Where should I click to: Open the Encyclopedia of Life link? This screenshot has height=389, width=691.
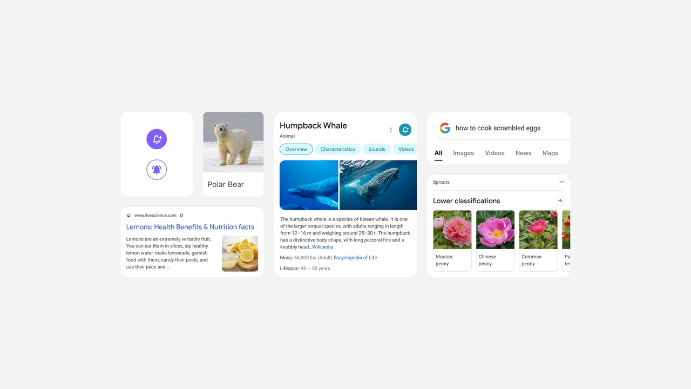pyautogui.click(x=355, y=258)
